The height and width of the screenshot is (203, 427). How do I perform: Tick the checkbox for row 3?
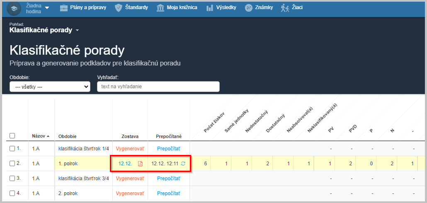tap(12, 179)
